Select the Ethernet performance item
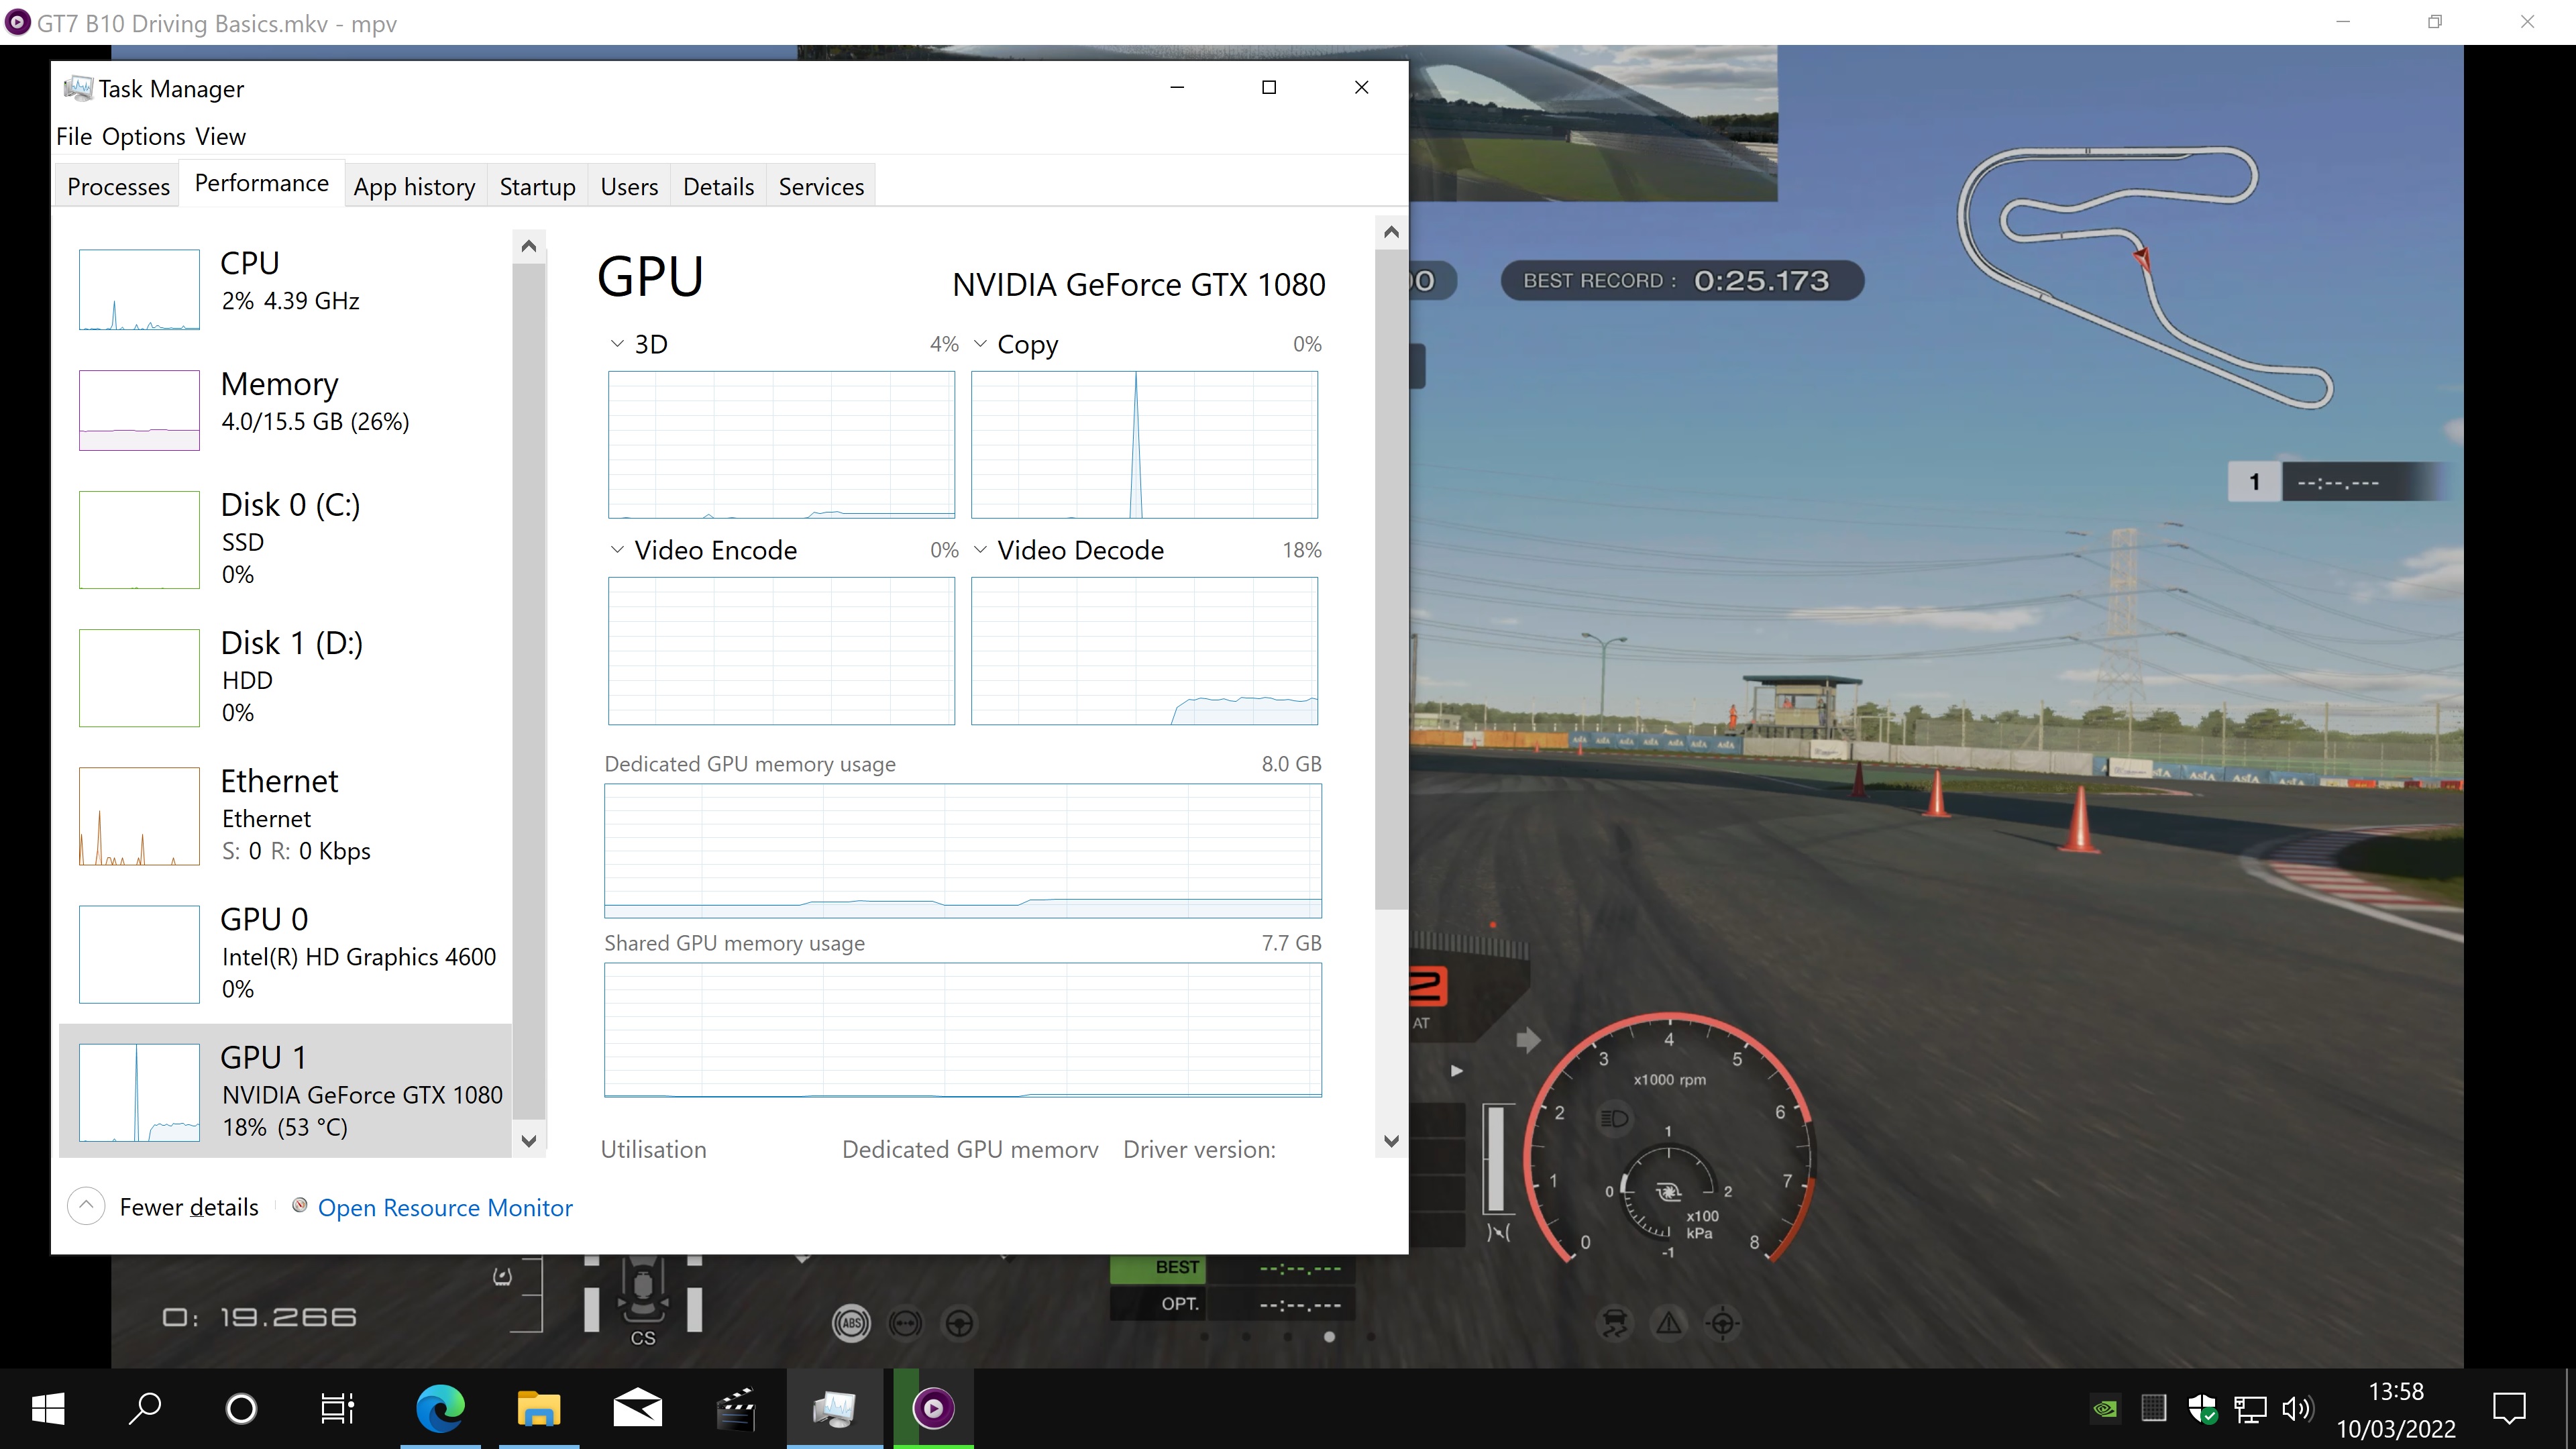Image resolution: width=2576 pixels, height=1449 pixels. click(285, 815)
